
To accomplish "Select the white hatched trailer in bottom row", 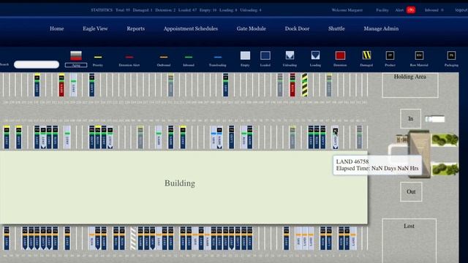I will pyautogui.click(x=133, y=239).
